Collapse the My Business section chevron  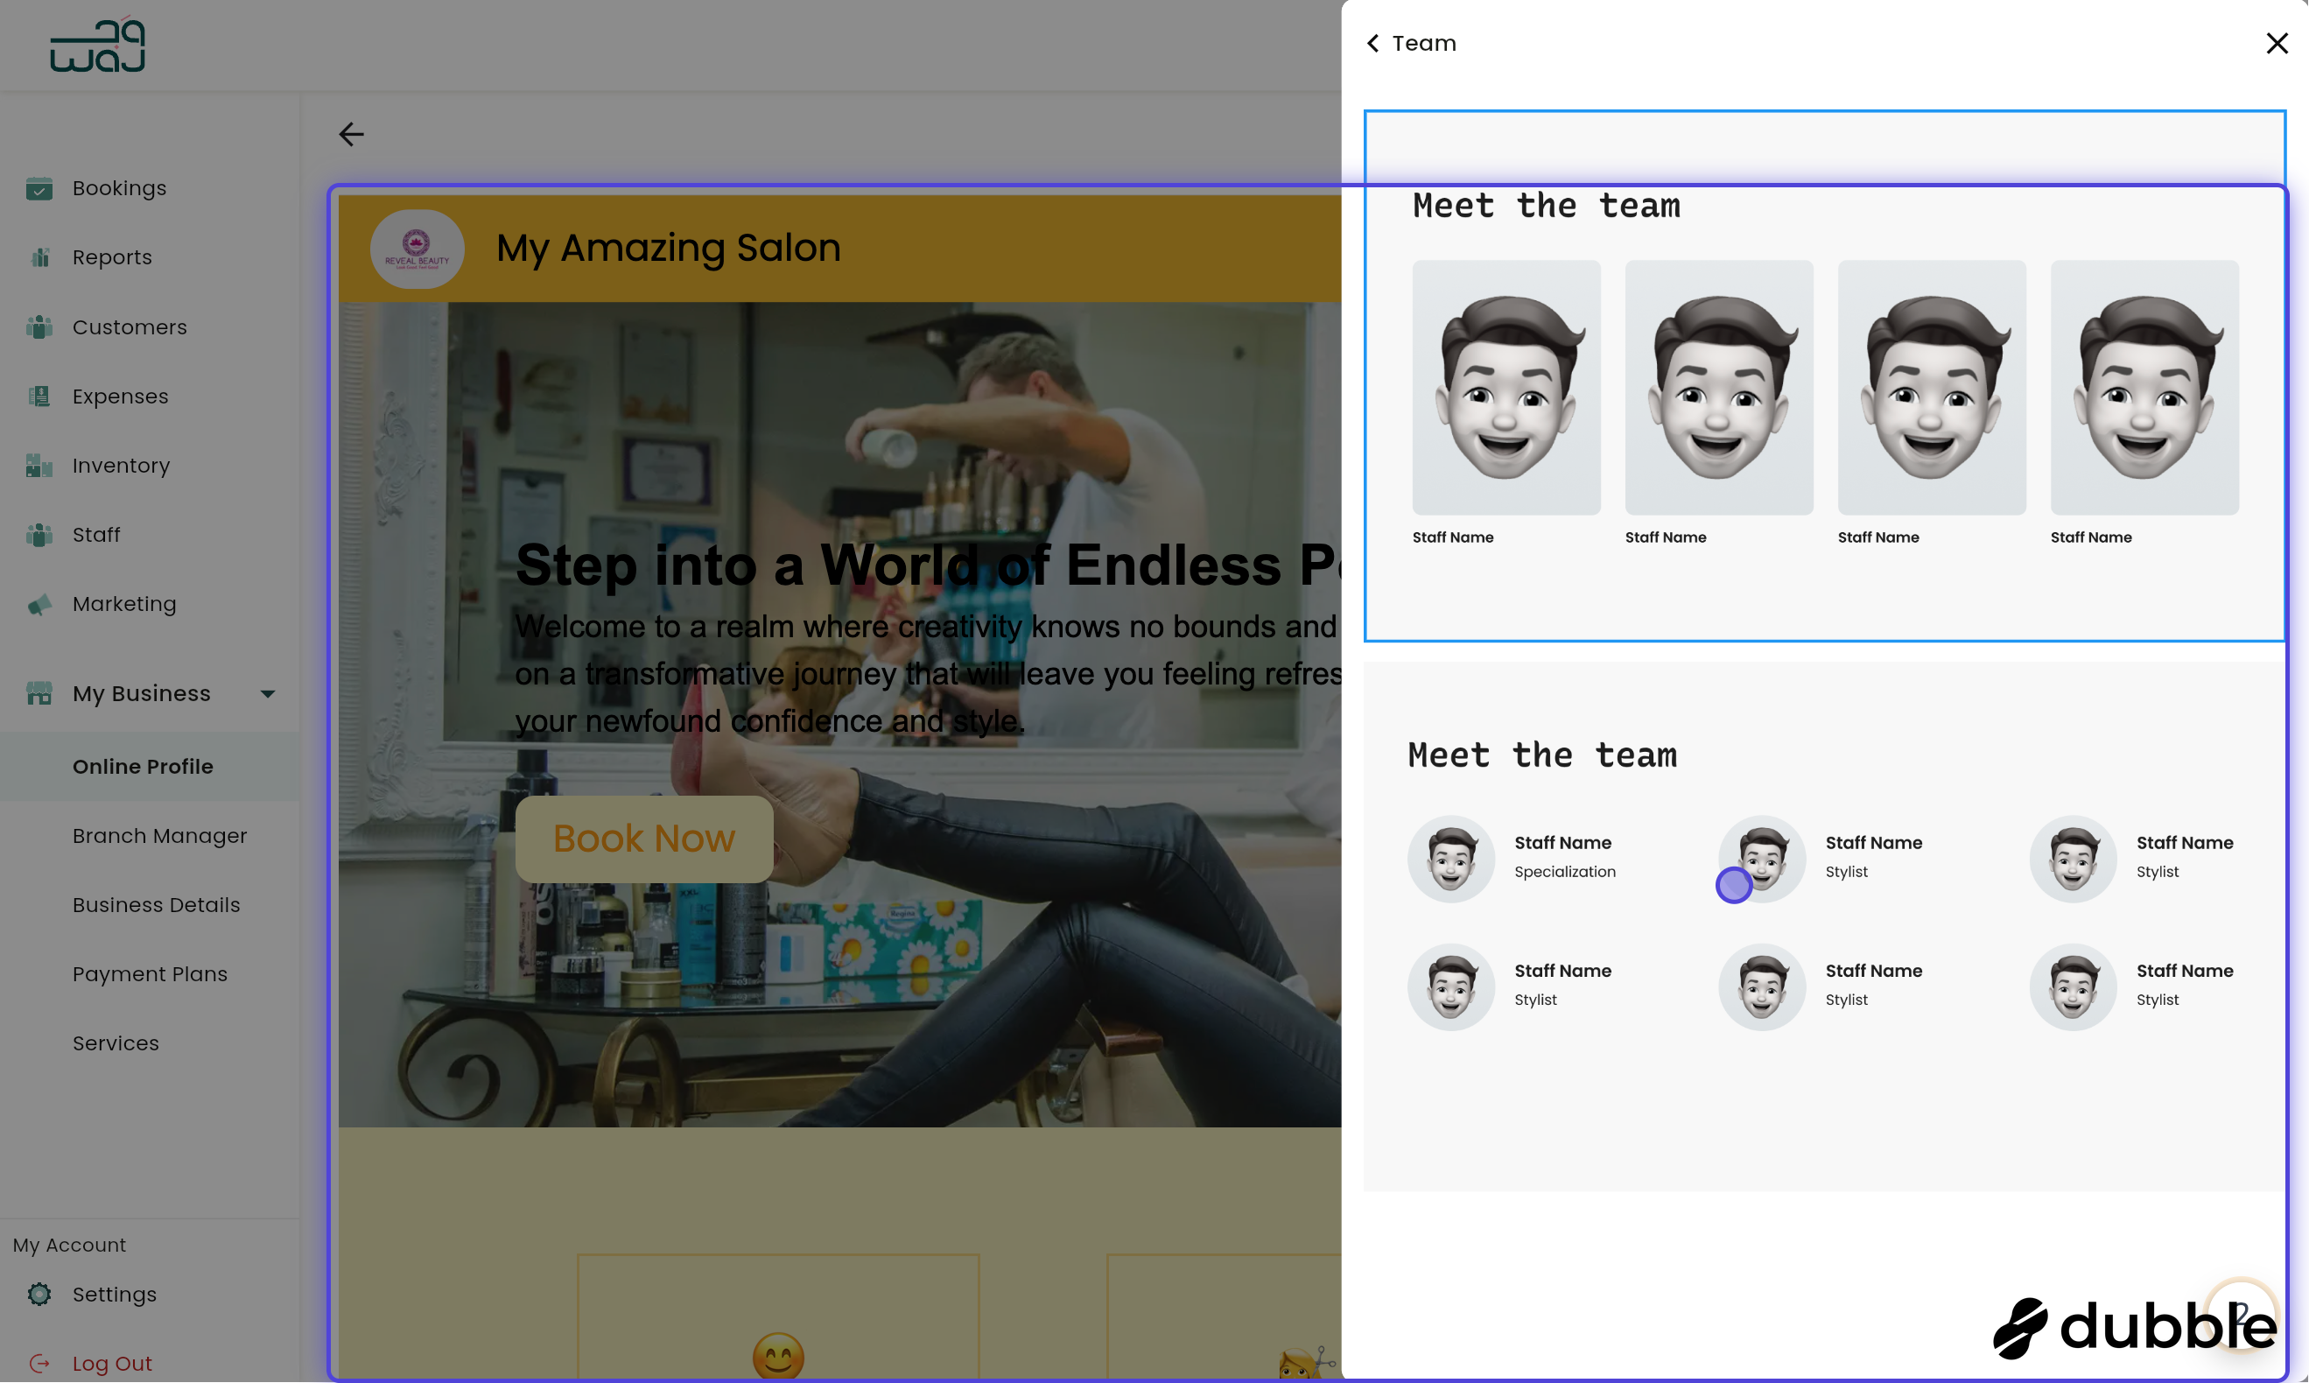268,693
